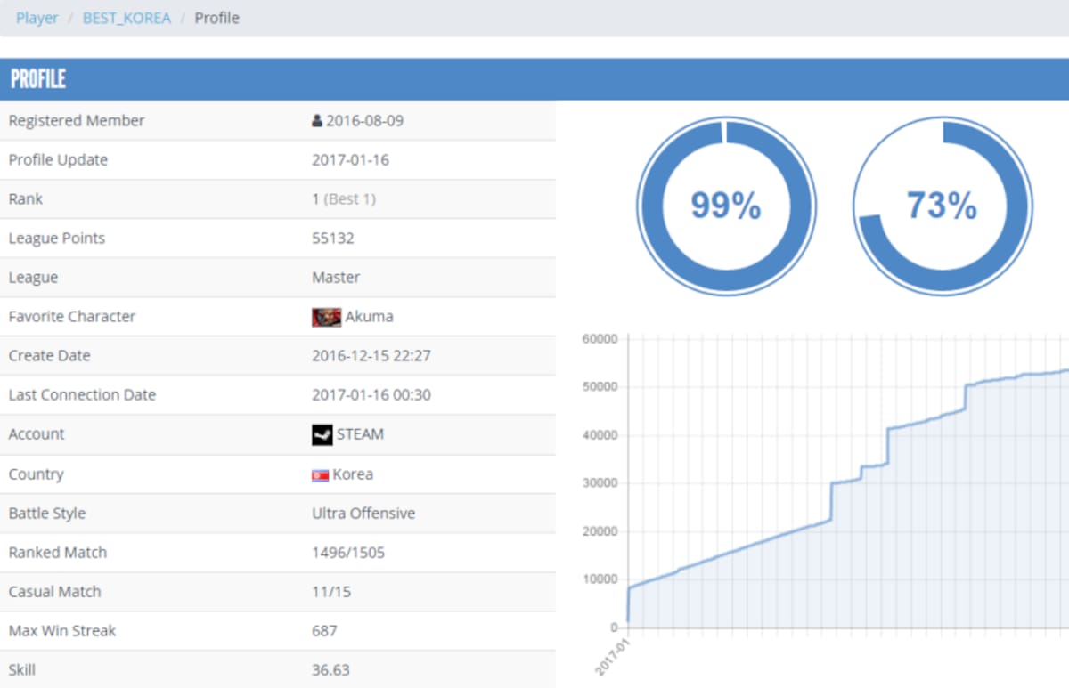
Task: Click the Battle Style Ultra Offensive value
Action: (363, 514)
